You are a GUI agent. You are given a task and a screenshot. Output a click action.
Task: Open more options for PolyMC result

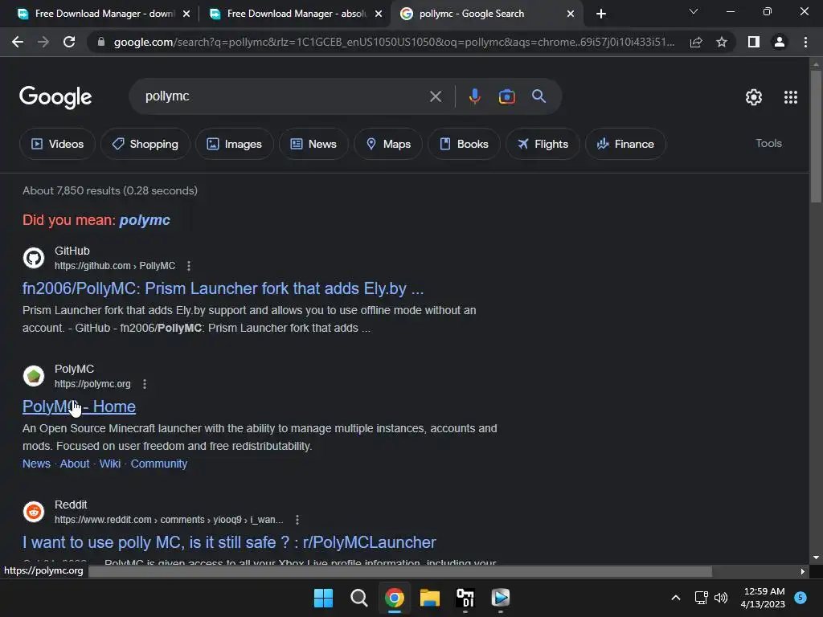pos(145,384)
